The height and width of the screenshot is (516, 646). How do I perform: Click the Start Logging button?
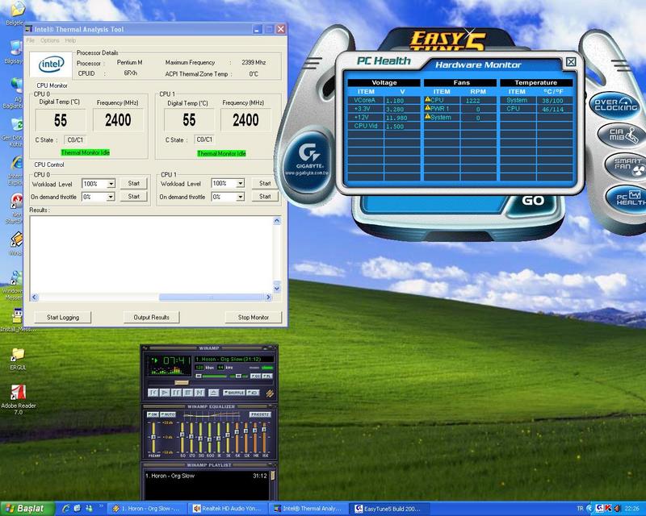click(x=63, y=317)
